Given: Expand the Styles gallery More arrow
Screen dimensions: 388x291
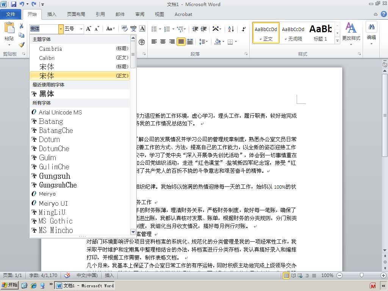Looking at the screenshot, I should (x=337, y=41).
